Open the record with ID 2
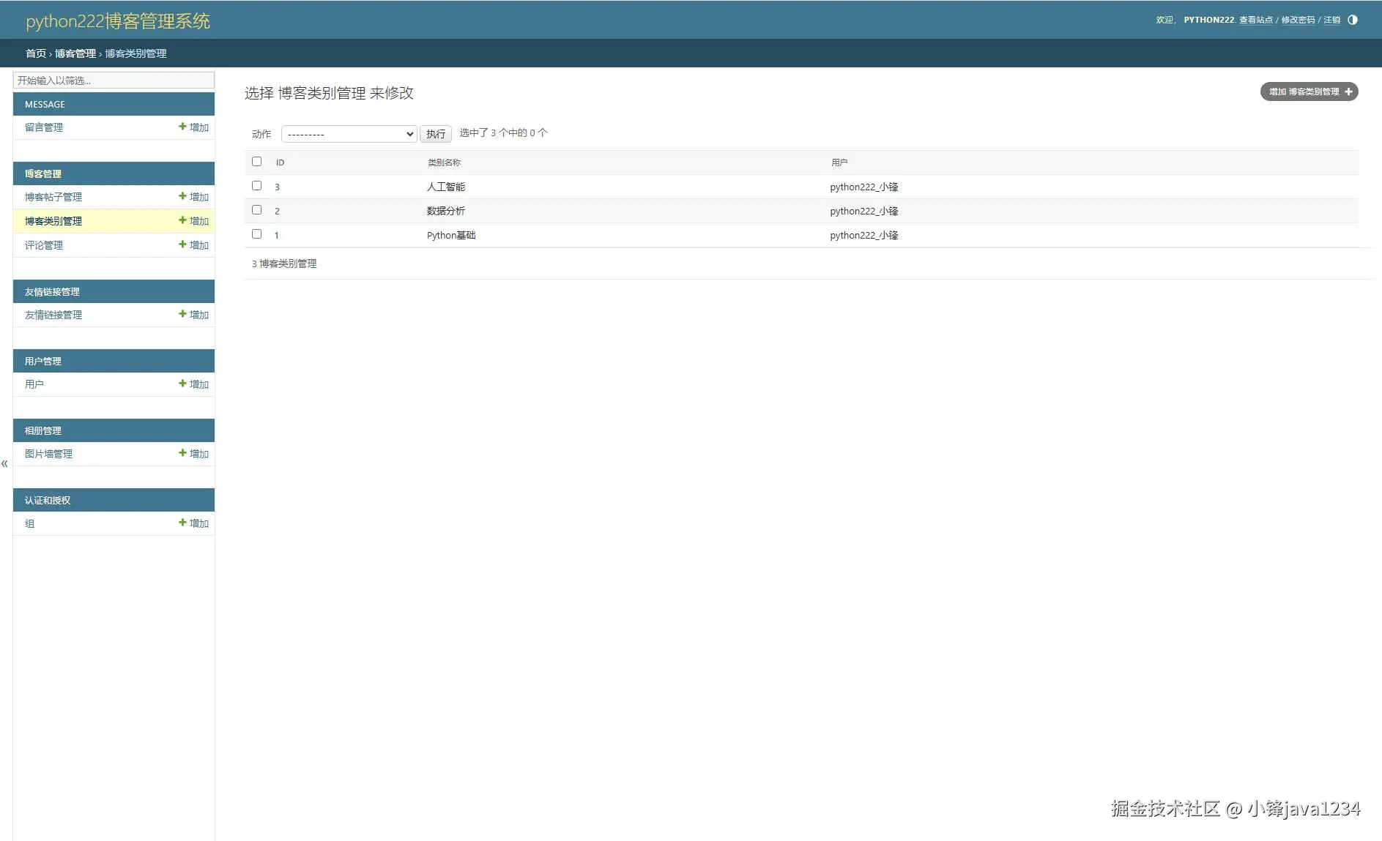The height and width of the screenshot is (841, 1382). [x=278, y=212]
